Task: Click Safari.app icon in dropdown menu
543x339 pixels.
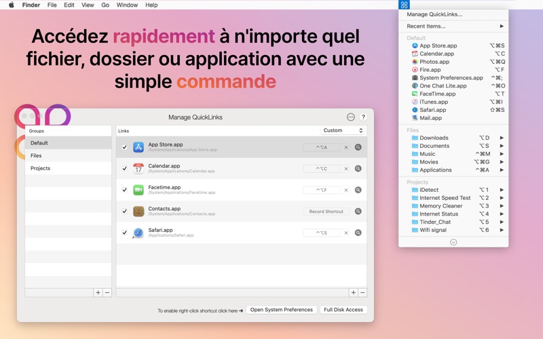Action: (x=415, y=110)
